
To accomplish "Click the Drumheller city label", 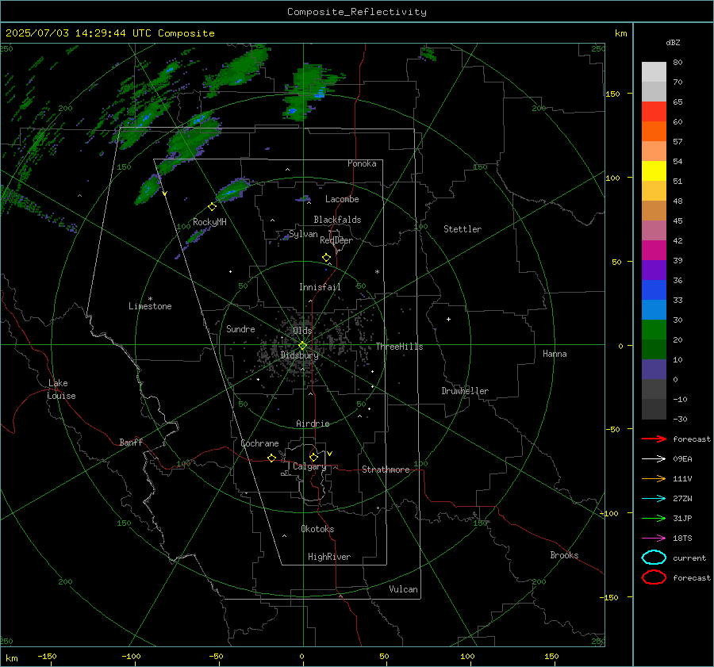I will 465,391.
